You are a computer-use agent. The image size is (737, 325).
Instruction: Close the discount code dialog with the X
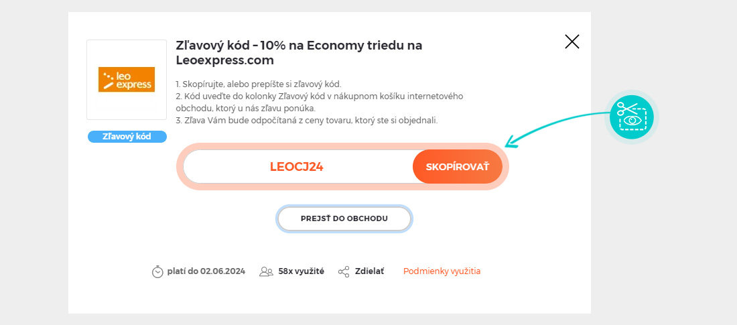click(572, 42)
